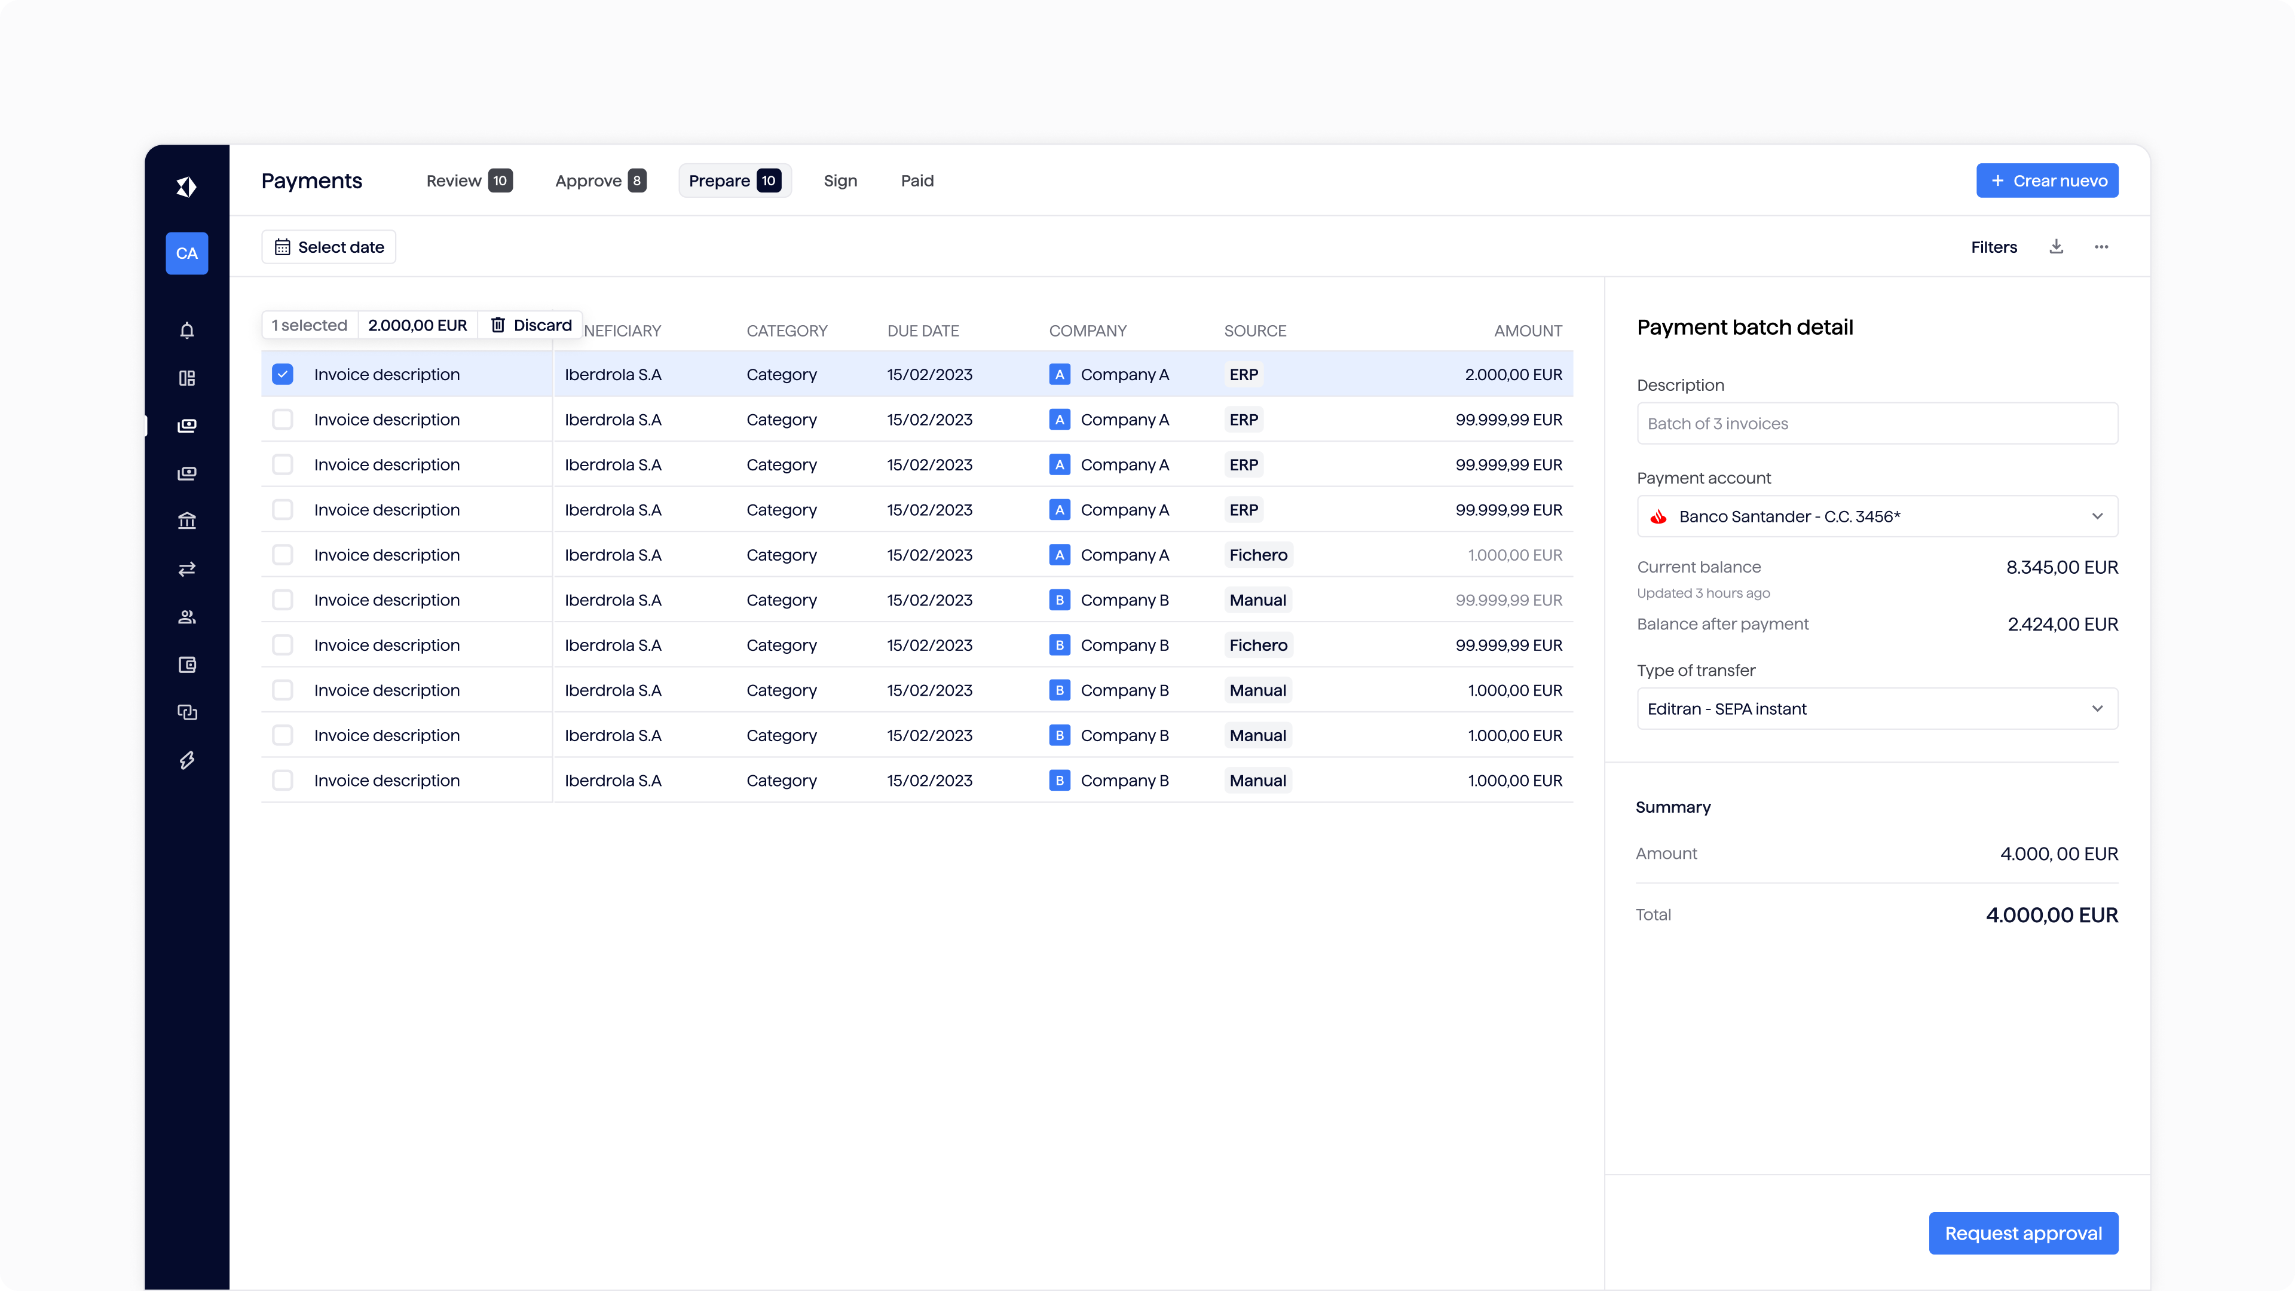Click the B badge in the Manual 99.999,99 EUR row
Screen dimensions: 2295x1291
click(x=1059, y=599)
